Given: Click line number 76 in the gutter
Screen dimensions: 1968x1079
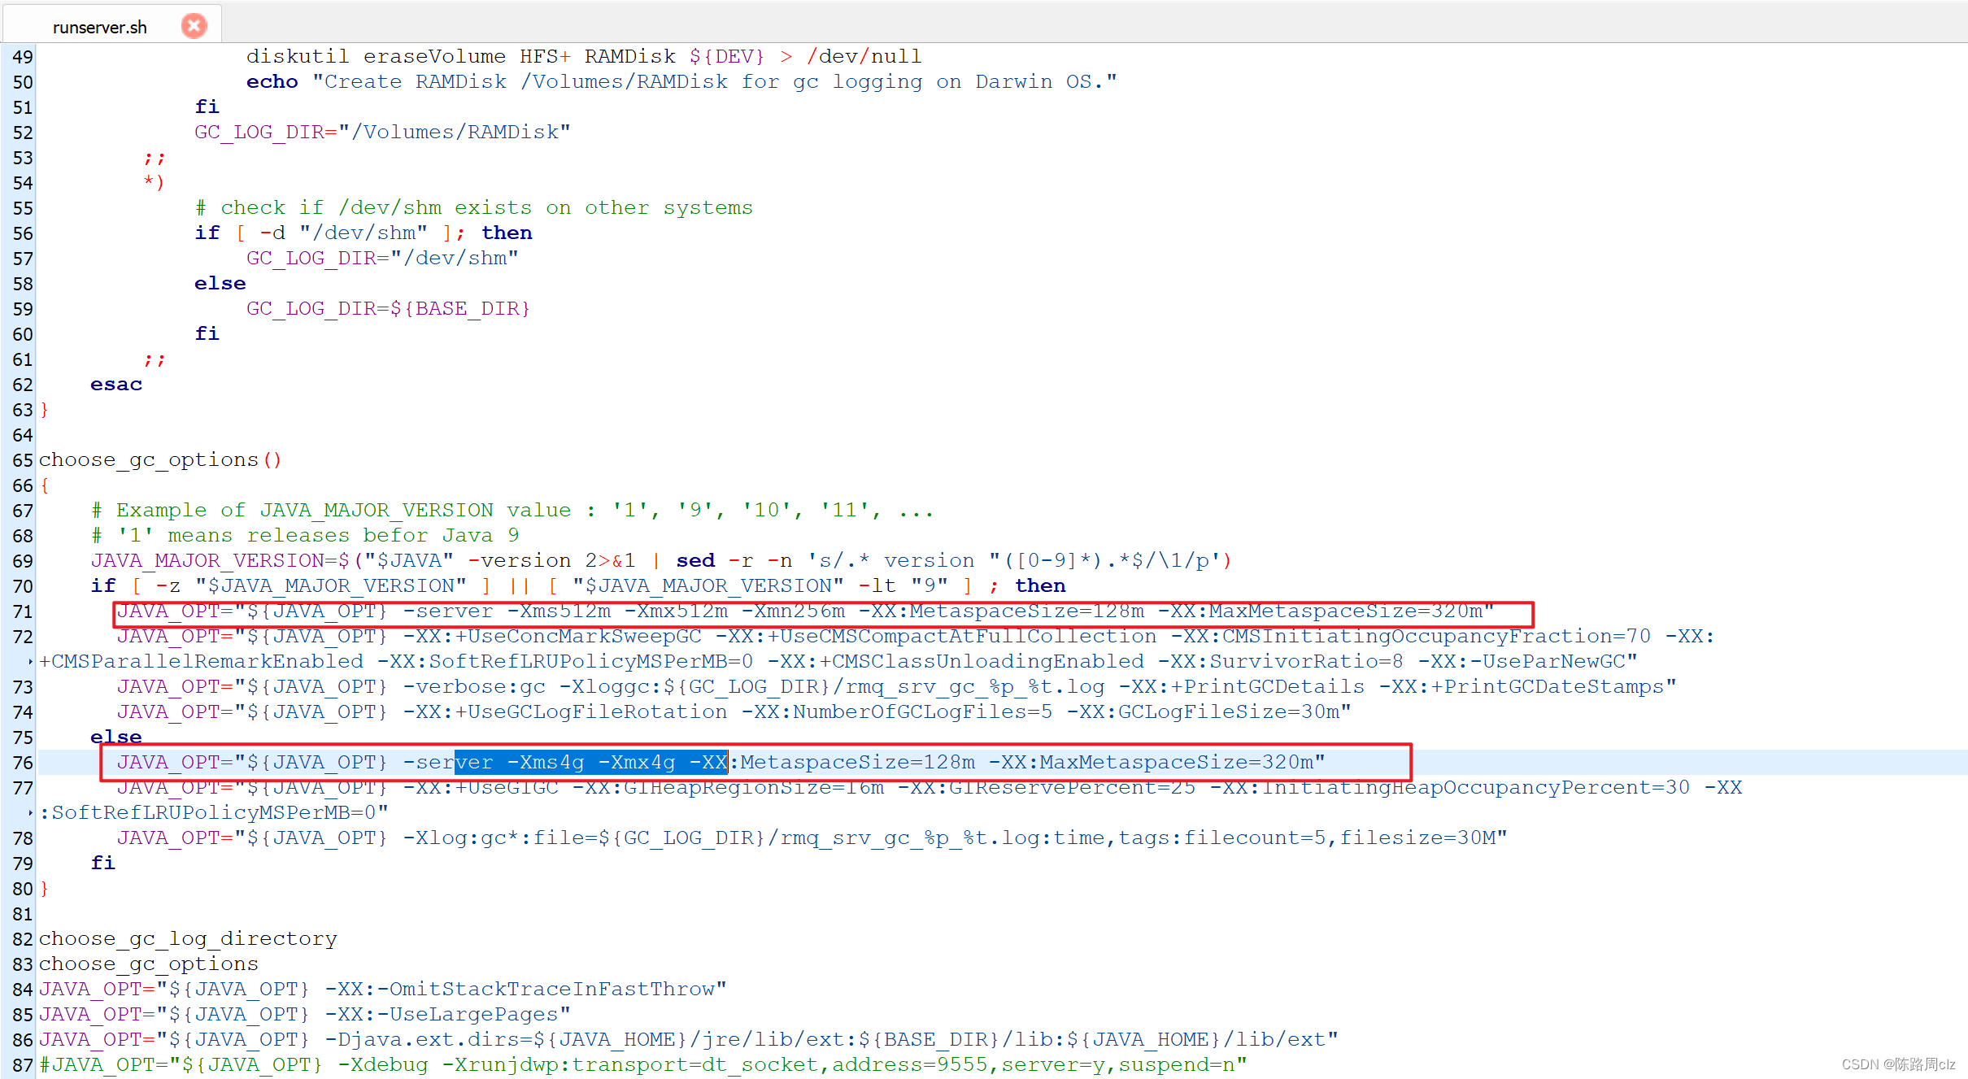Looking at the screenshot, I should pyautogui.click(x=22, y=763).
